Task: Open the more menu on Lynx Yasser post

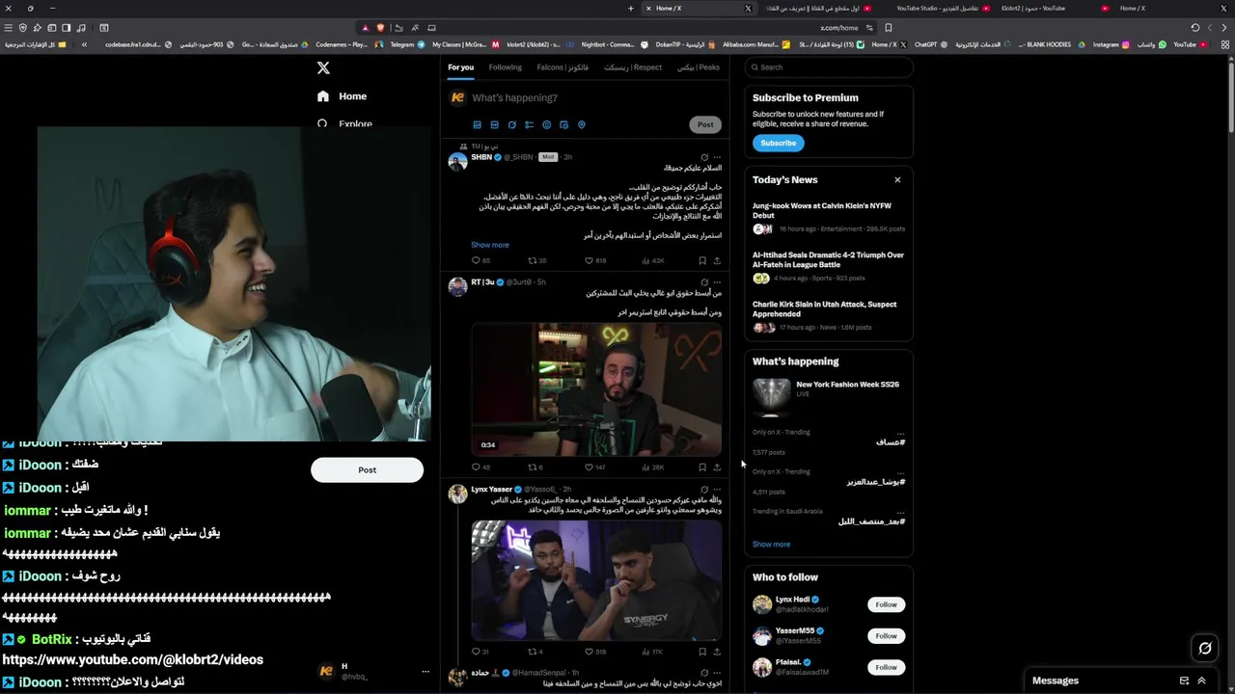Action: [x=716, y=490]
